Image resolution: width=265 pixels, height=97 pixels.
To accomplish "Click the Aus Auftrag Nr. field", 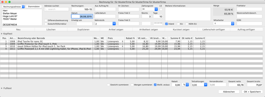I will pyautogui.click(x=105, y=9).
